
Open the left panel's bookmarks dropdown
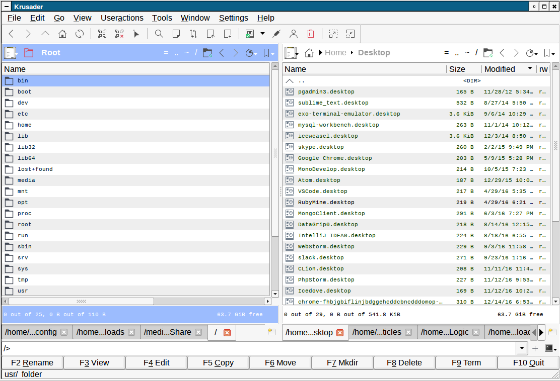(x=268, y=53)
